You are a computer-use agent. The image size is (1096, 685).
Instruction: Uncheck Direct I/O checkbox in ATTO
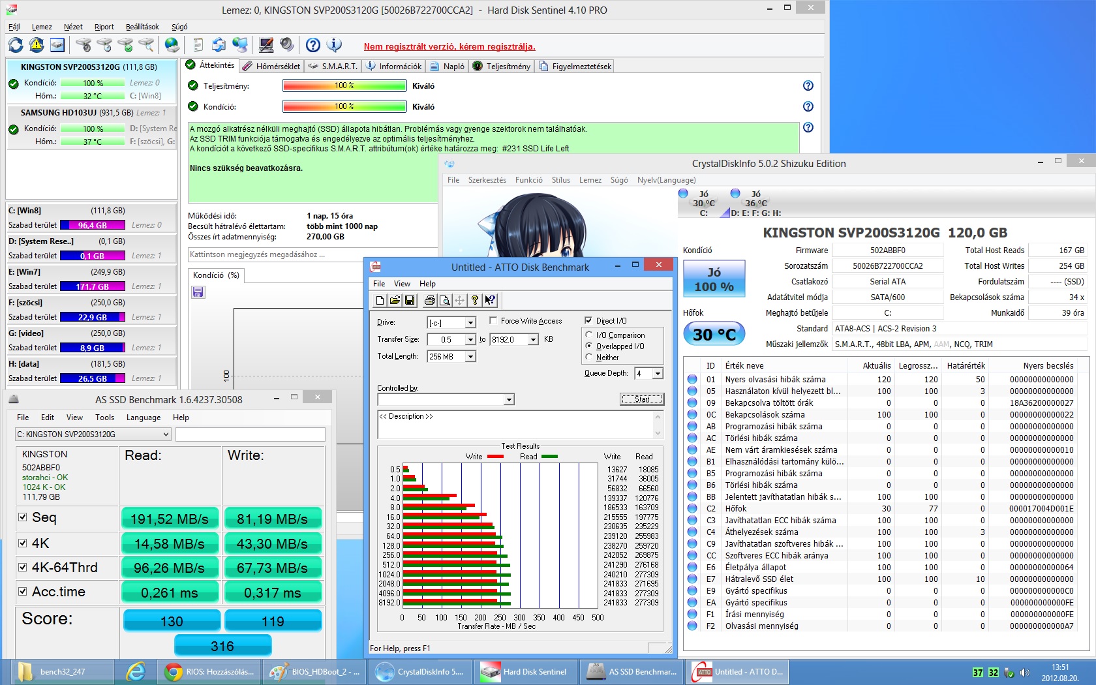pos(588,320)
